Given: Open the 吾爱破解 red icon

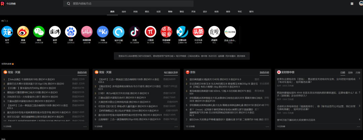Looking at the screenshot, I should pyautogui.click(x=166, y=32).
